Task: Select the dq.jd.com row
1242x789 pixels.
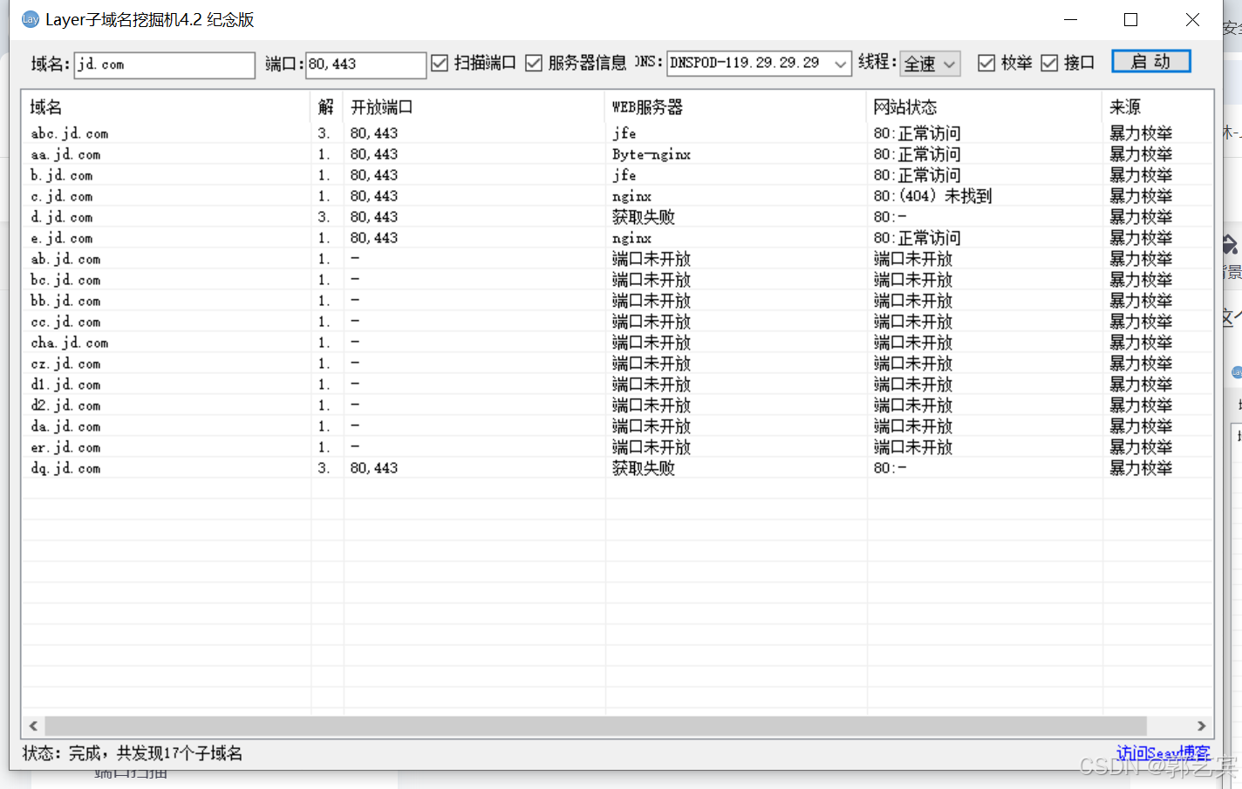Action: coord(618,468)
